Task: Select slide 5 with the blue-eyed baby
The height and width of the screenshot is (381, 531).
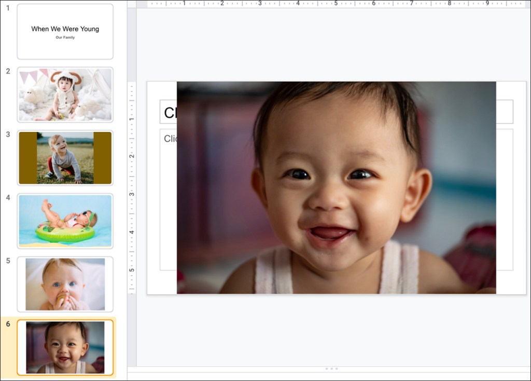Action: [x=65, y=284]
